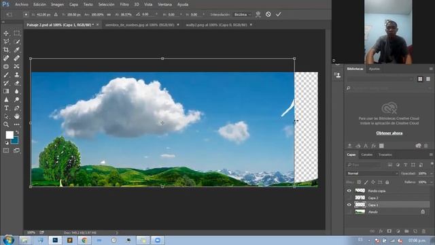Image resolution: width=435 pixels, height=245 pixels.
Task: Select the Brush tool
Action: 6,75
